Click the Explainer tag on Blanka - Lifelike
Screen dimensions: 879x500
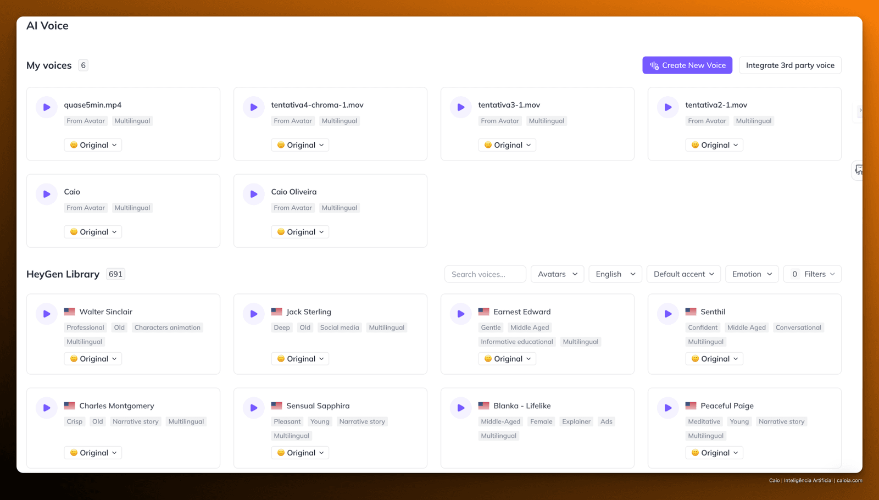pos(576,421)
